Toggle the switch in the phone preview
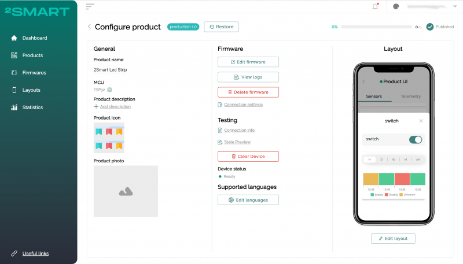This screenshot has width=463, height=264. 416,140
